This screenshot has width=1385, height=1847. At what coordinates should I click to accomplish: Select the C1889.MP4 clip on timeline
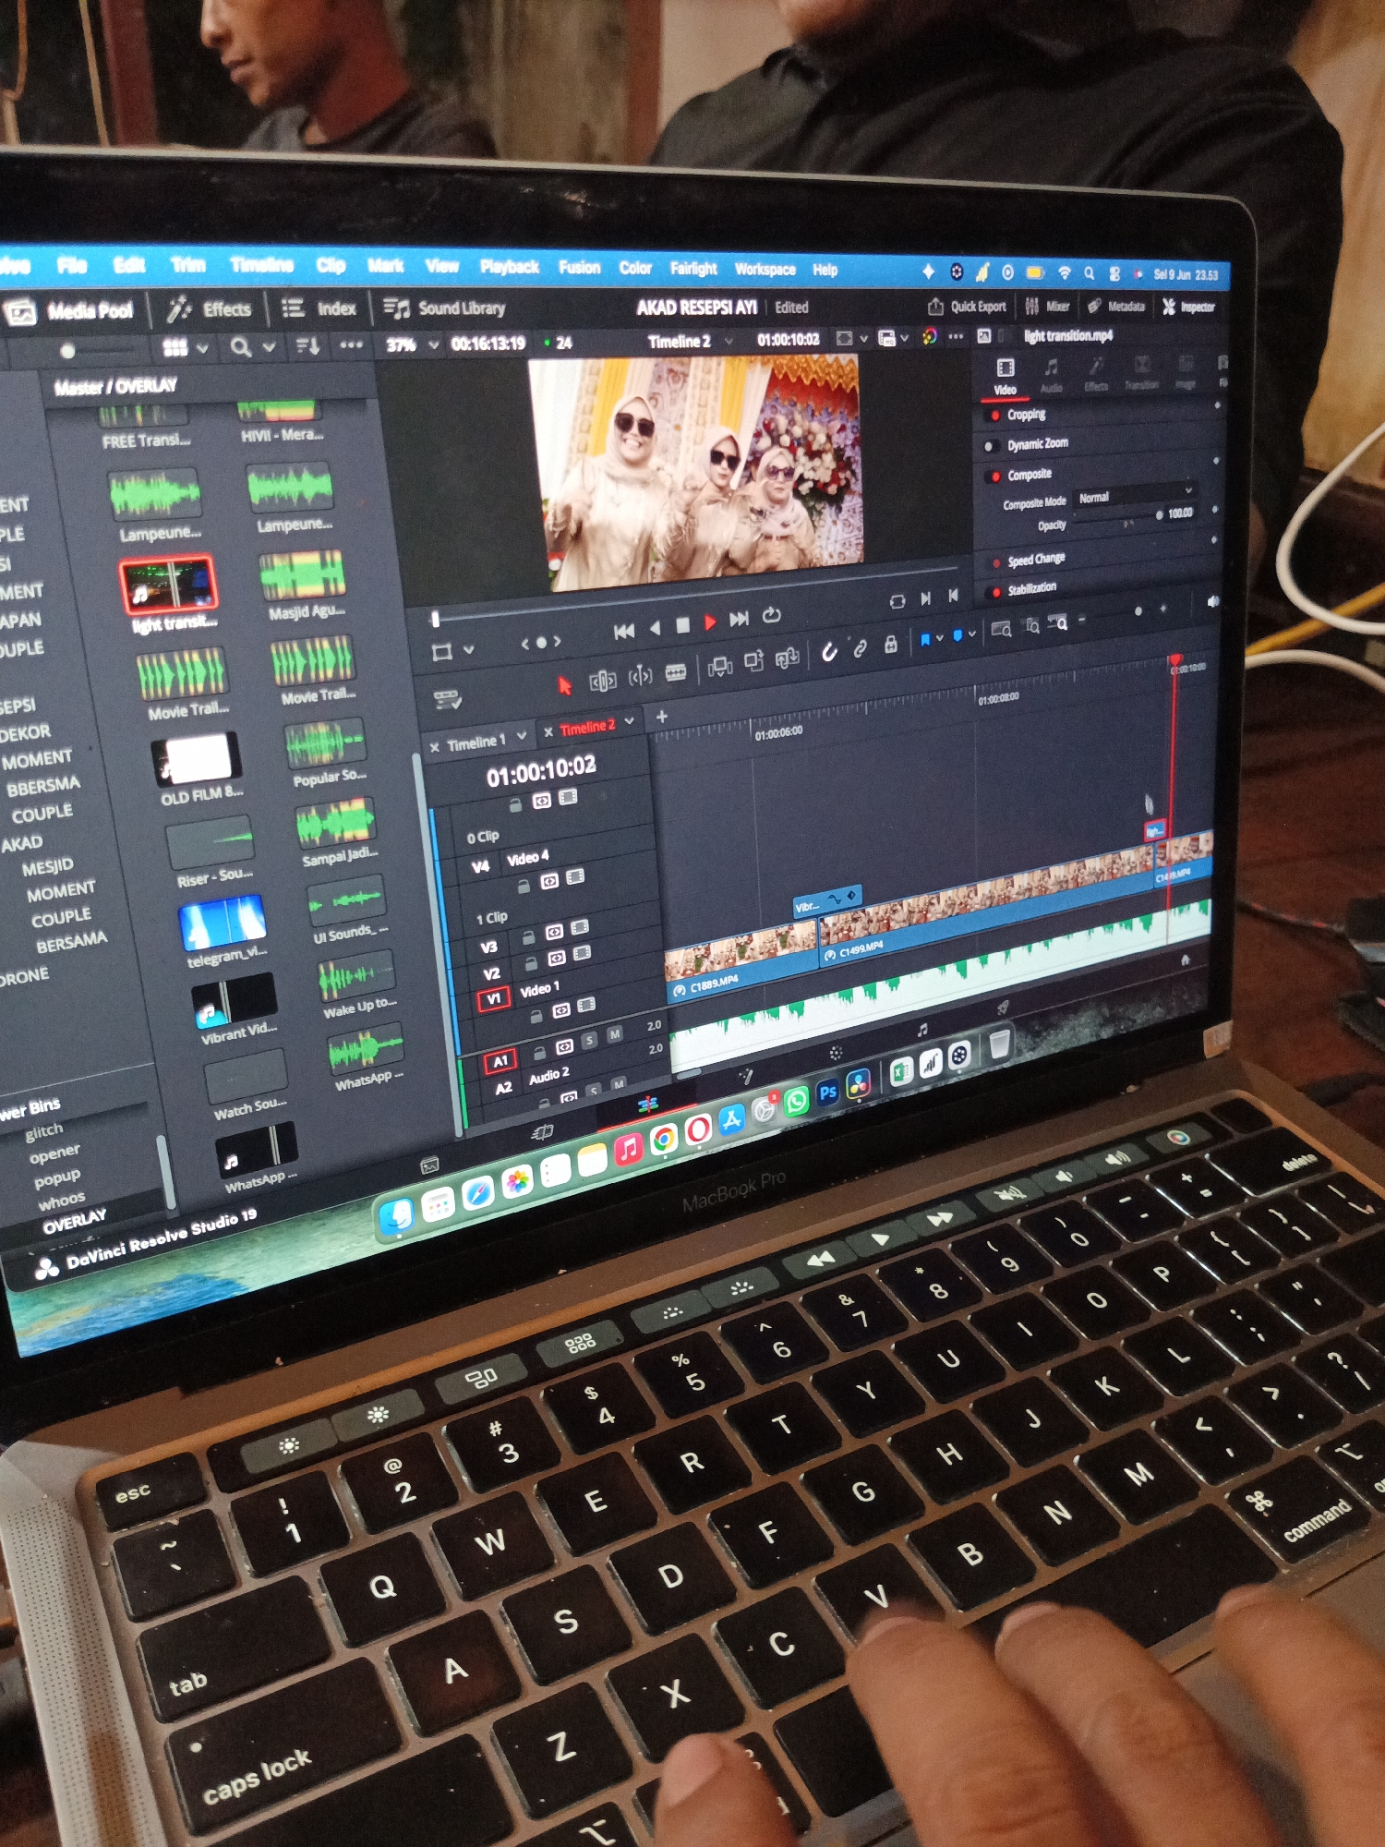(x=741, y=963)
